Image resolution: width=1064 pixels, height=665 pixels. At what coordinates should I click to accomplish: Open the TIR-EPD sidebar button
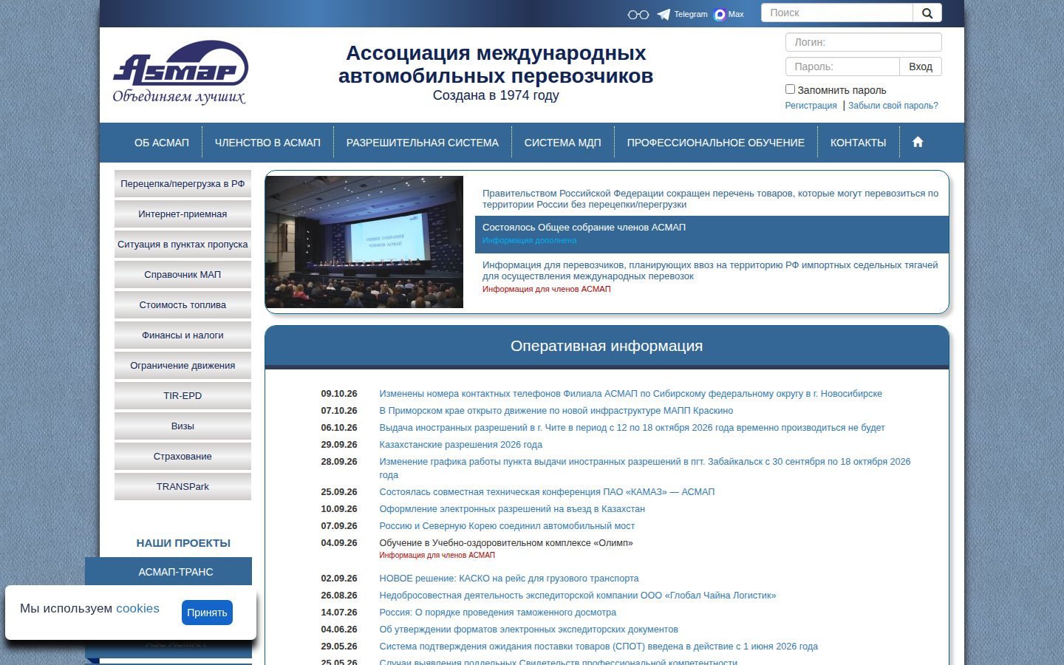(x=183, y=396)
